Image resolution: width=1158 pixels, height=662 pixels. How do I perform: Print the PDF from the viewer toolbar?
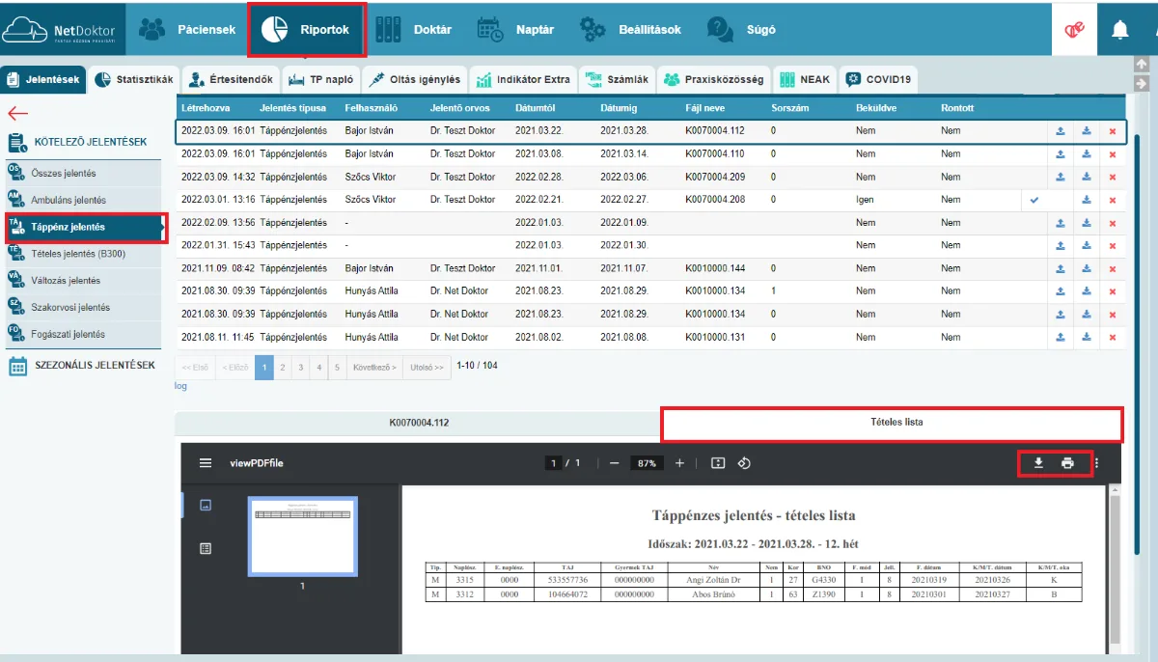(1067, 463)
